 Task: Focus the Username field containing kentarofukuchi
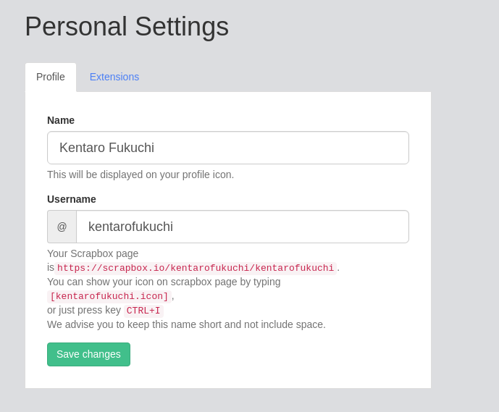pyautogui.click(x=243, y=227)
